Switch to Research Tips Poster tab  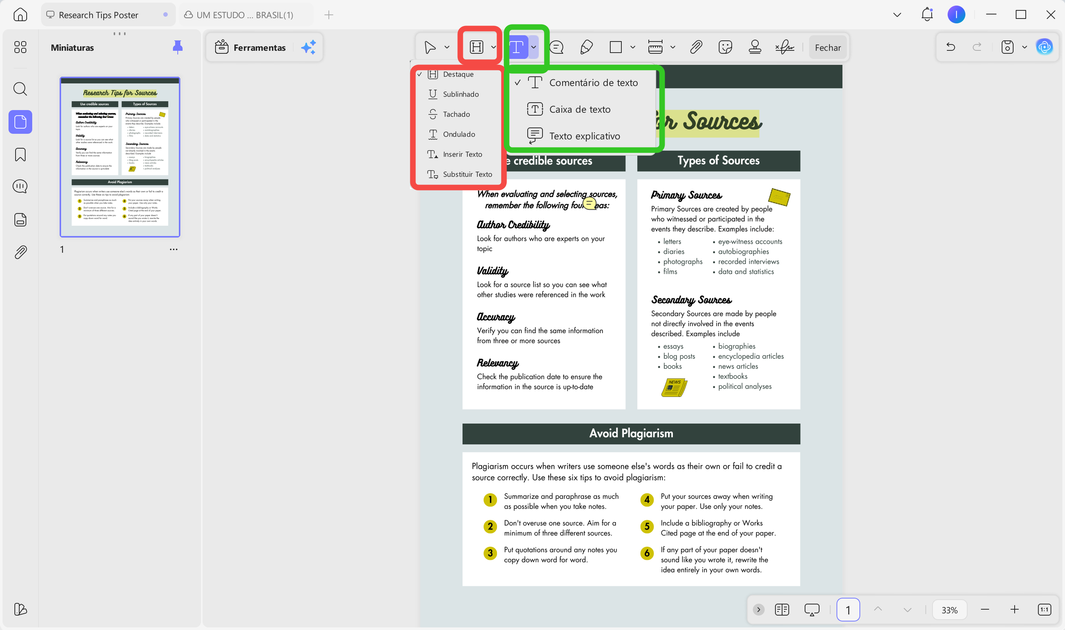click(x=108, y=15)
